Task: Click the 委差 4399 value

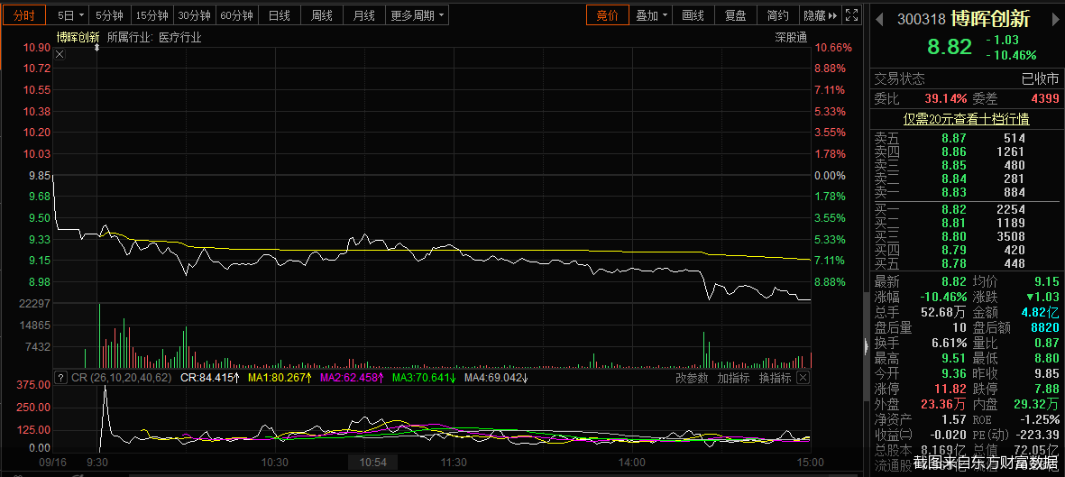Action: pos(1044,99)
